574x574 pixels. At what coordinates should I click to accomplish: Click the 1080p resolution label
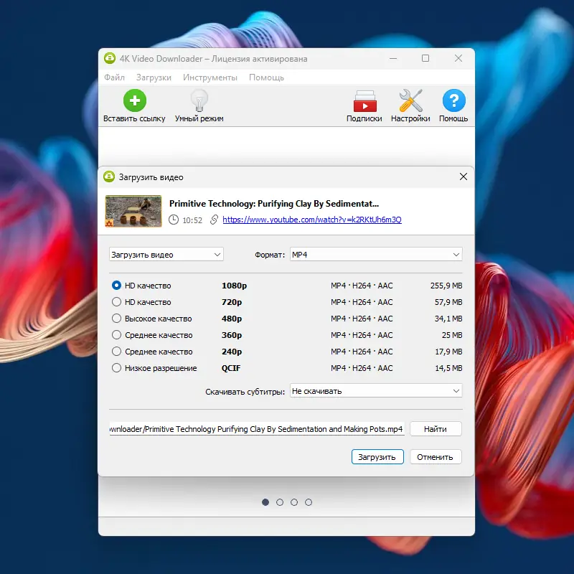click(235, 286)
